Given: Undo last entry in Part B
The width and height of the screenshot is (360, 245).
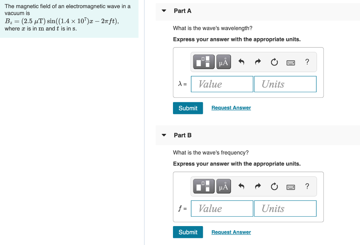Looking at the screenshot, I should [x=241, y=186].
